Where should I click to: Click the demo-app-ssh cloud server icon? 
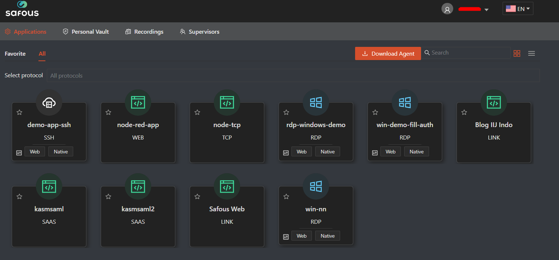(x=49, y=103)
